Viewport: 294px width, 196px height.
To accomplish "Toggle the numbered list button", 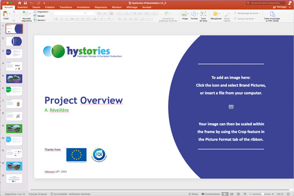I will (x=127, y=13).
